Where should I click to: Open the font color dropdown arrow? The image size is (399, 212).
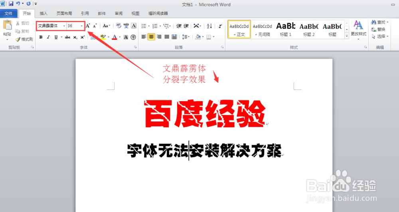120,37
